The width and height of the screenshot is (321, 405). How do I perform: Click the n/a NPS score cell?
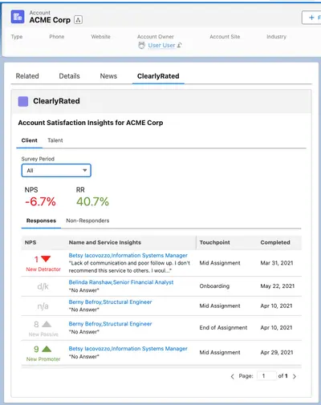click(43, 306)
